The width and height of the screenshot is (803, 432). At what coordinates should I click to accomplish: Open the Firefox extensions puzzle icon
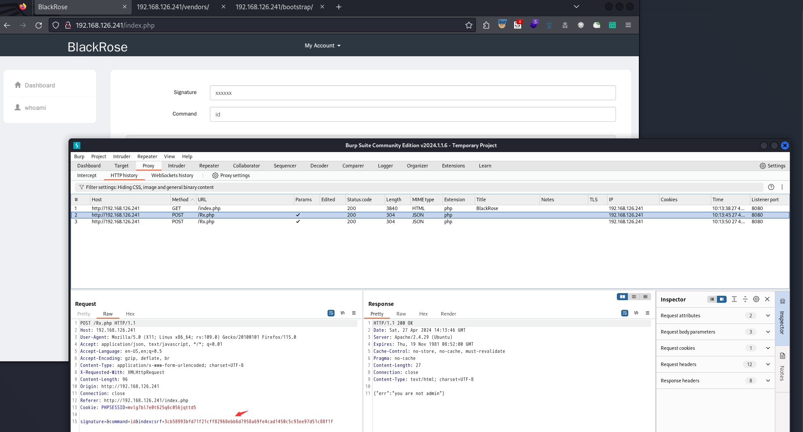[486, 25]
